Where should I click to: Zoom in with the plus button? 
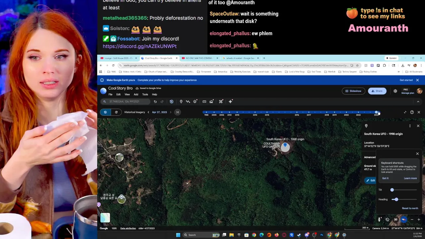tap(419, 219)
